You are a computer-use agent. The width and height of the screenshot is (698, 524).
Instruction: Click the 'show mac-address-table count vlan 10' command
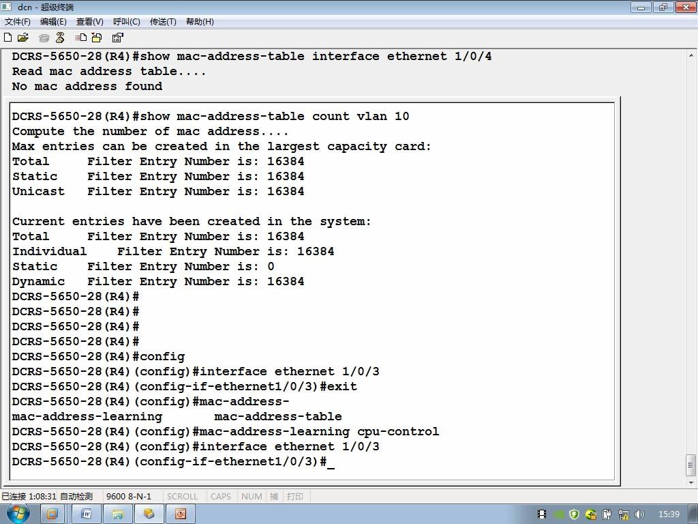point(274,116)
